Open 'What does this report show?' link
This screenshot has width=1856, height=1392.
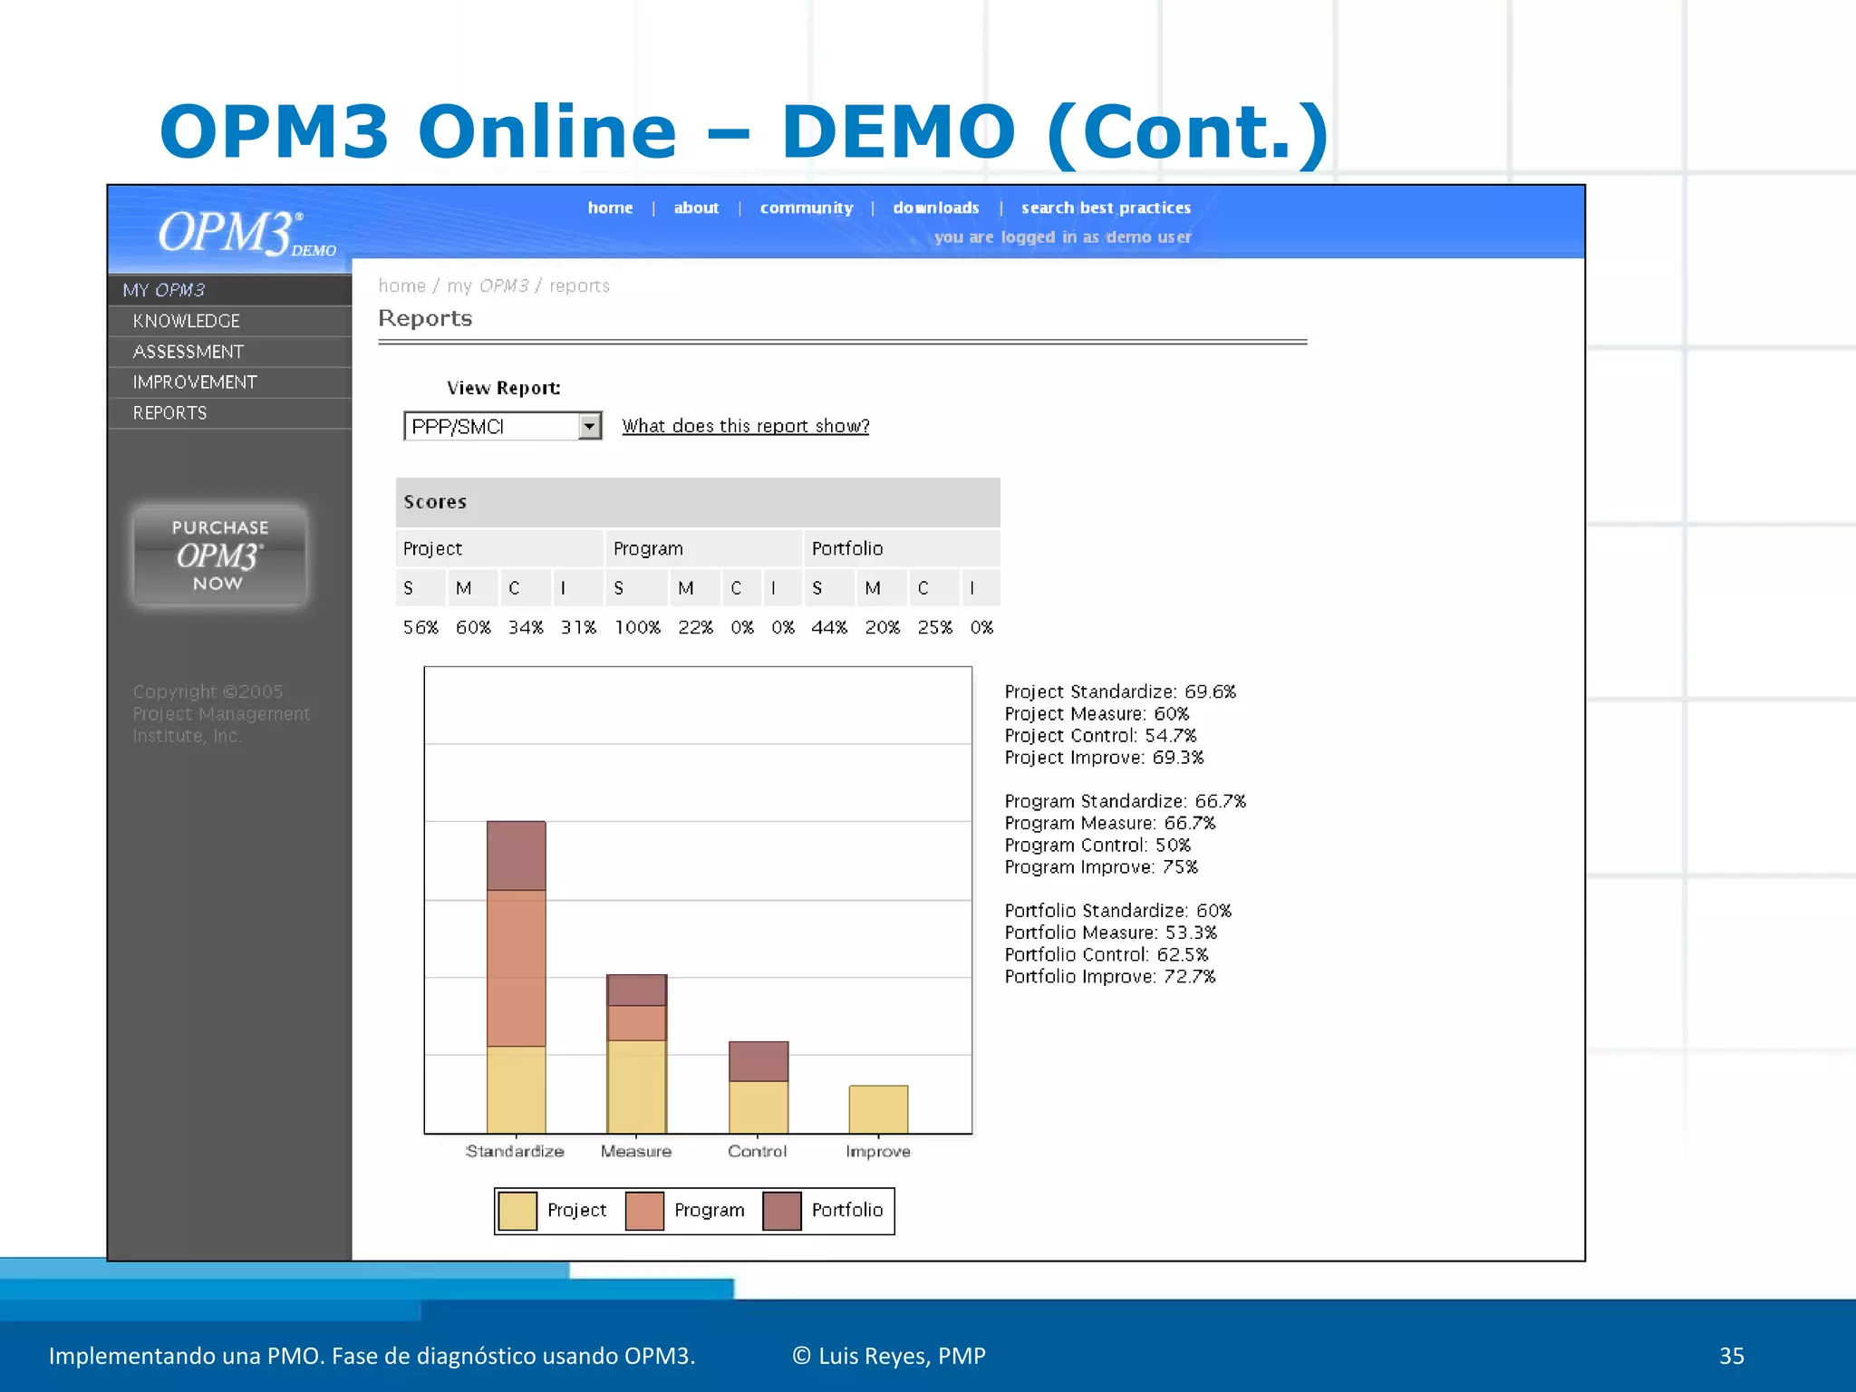pos(745,426)
